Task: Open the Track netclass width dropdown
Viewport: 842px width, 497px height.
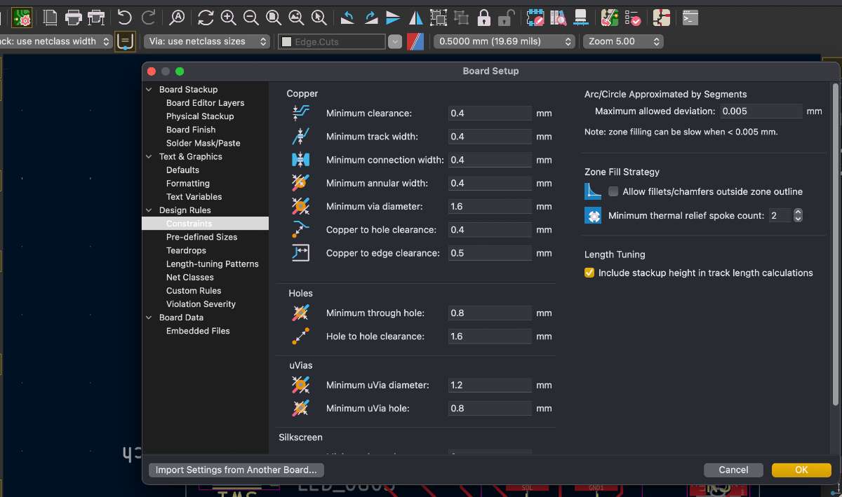Action: point(56,41)
